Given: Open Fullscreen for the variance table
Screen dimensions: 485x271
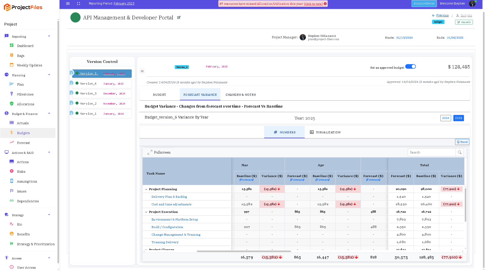Looking at the screenshot, I should (159, 152).
